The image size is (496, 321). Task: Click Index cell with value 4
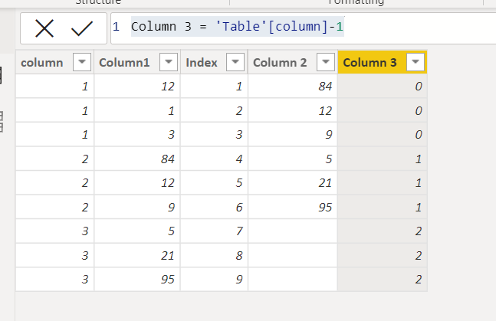coord(214,159)
